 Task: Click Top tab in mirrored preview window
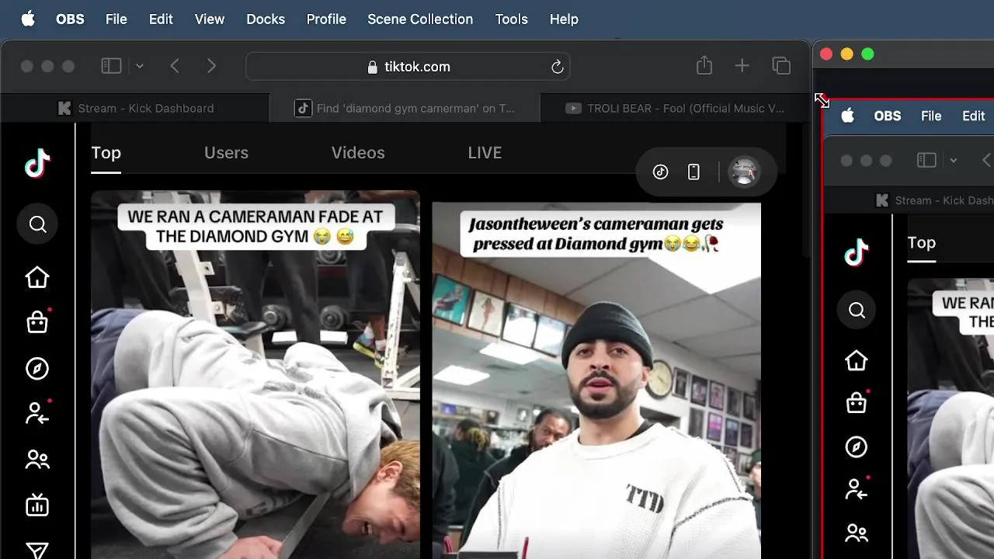click(922, 243)
